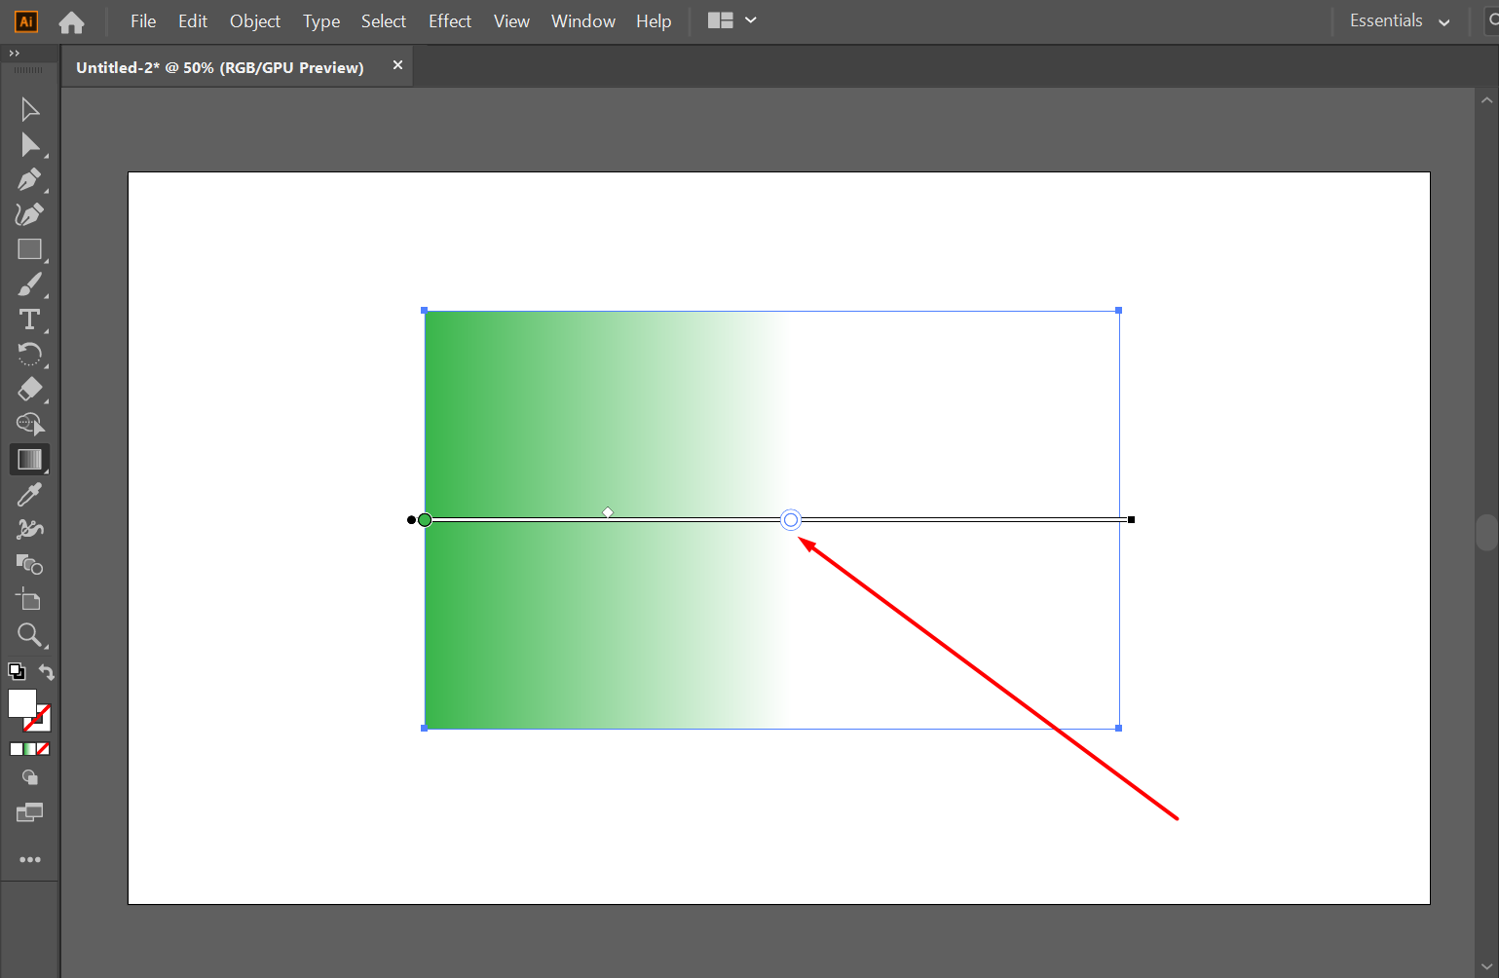Select the Direct Selection tool
The height and width of the screenshot is (978, 1499).
click(29, 144)
